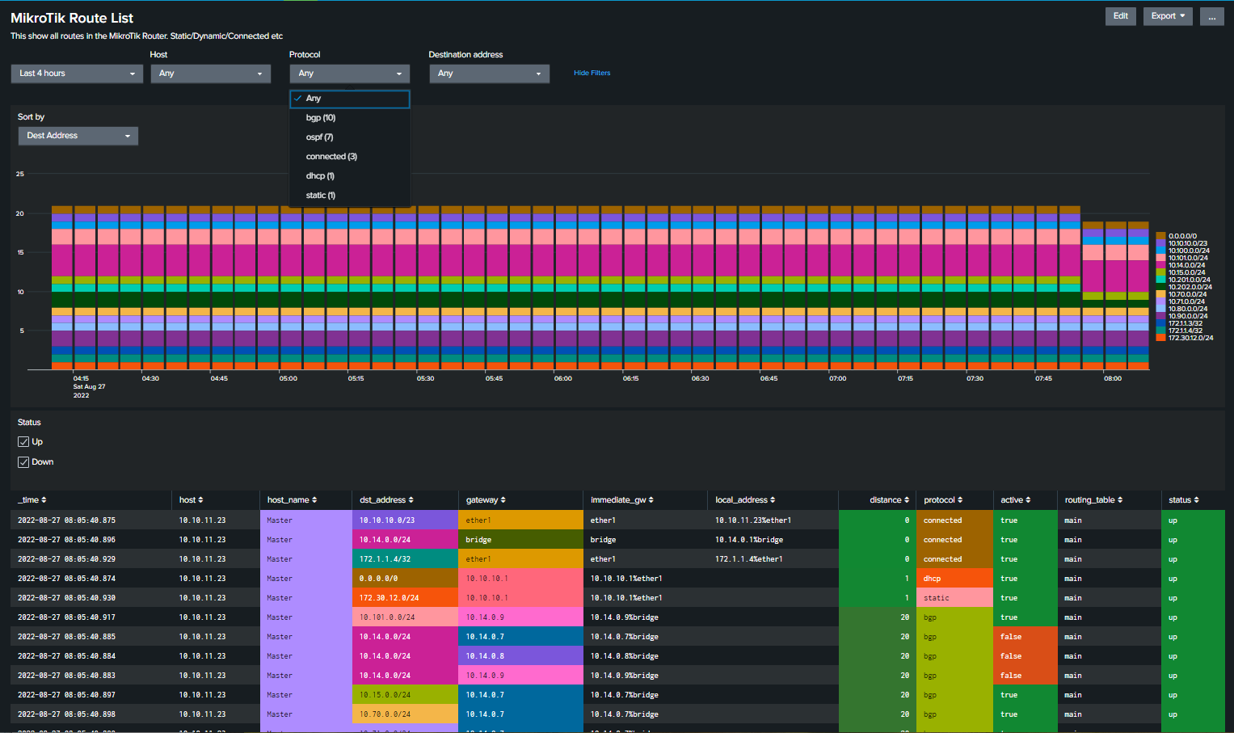The image size is (1234, 733).
Task: Open the Sort by Dest Address dropdown
Action: [78, 136]
